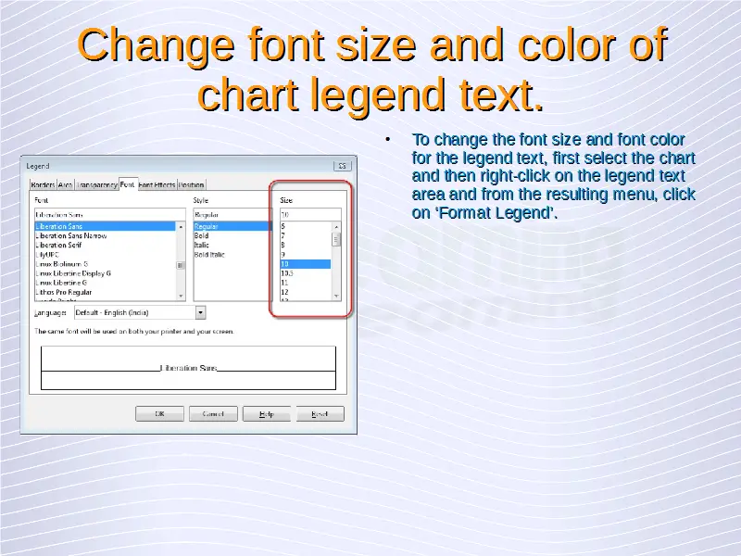Close the Legend dialog window
This screenshot has height=556, width=741.
pos(341,166)
